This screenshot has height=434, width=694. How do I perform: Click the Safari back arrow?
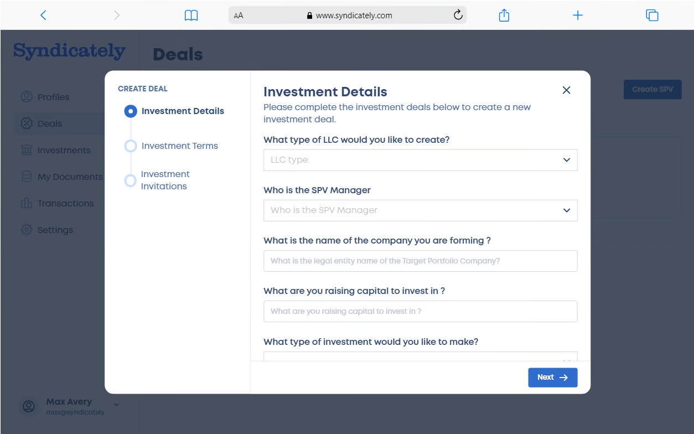click(43, 15)
